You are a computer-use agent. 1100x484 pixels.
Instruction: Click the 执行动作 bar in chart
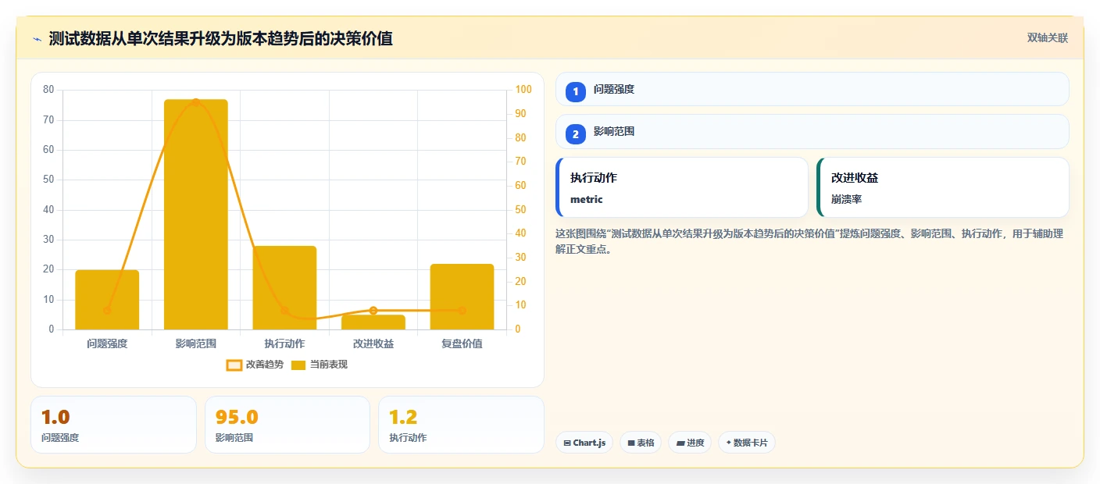[284, 287]
